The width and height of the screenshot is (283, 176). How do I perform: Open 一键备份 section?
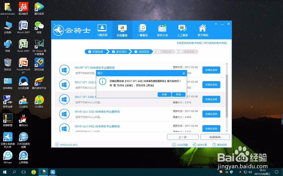point(142,30)
